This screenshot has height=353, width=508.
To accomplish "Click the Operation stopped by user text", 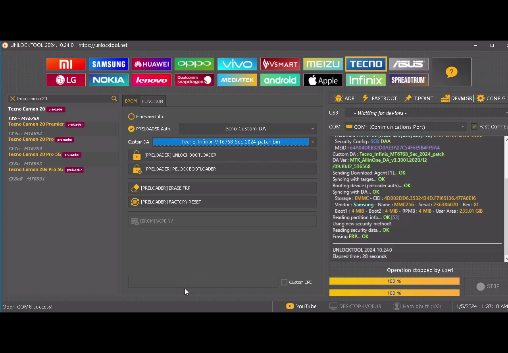I will click(x=420, y=270).
